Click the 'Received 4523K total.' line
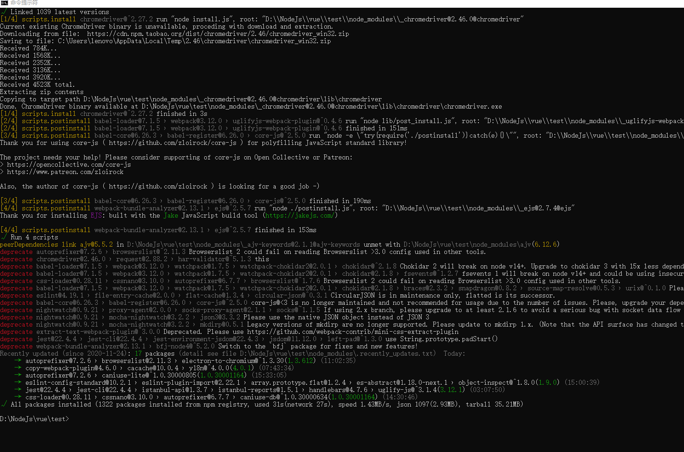The image size is (684, 452). (37, 84)
